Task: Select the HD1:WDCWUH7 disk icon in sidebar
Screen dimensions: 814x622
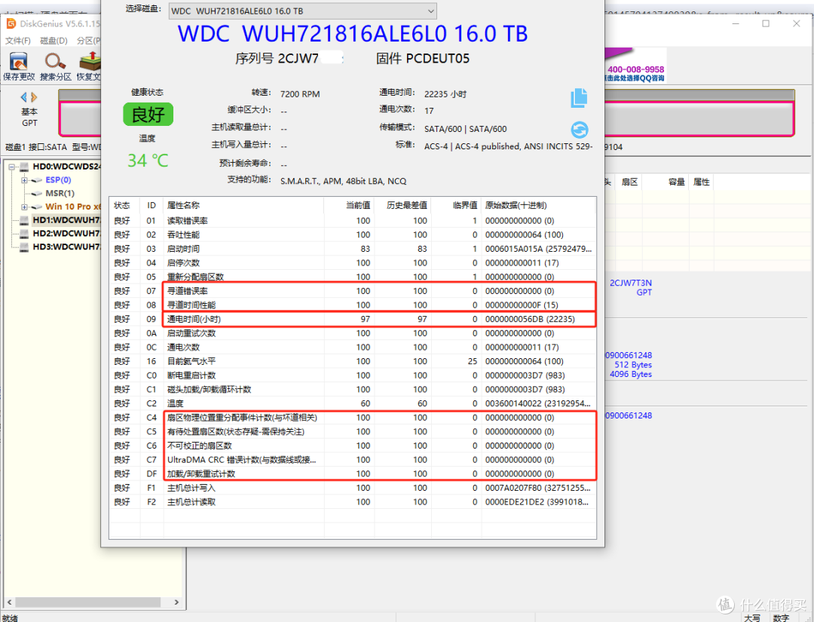Action: pyautogui.click(x=26, y=220)
